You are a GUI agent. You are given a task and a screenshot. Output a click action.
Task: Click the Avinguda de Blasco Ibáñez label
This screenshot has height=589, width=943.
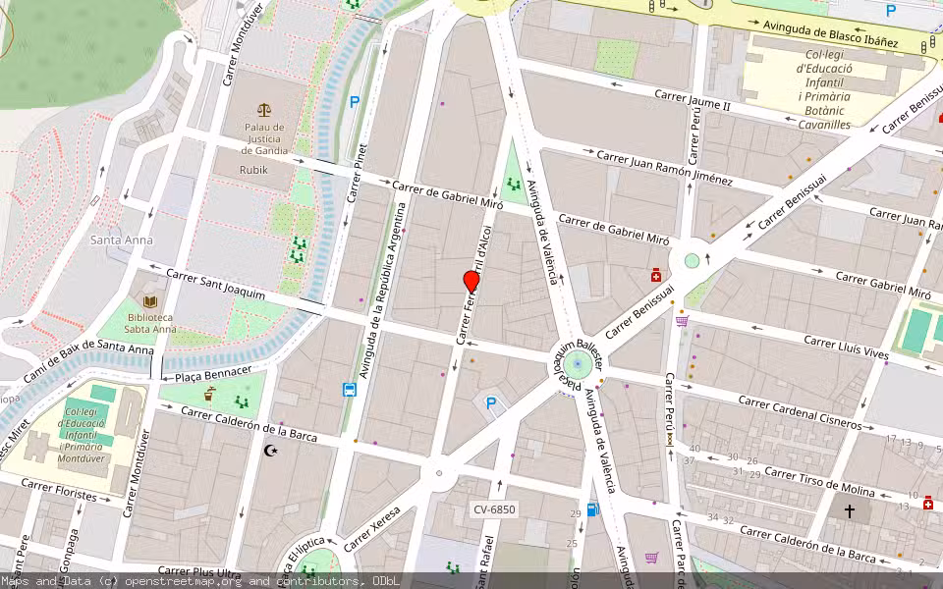pos(831,33)
